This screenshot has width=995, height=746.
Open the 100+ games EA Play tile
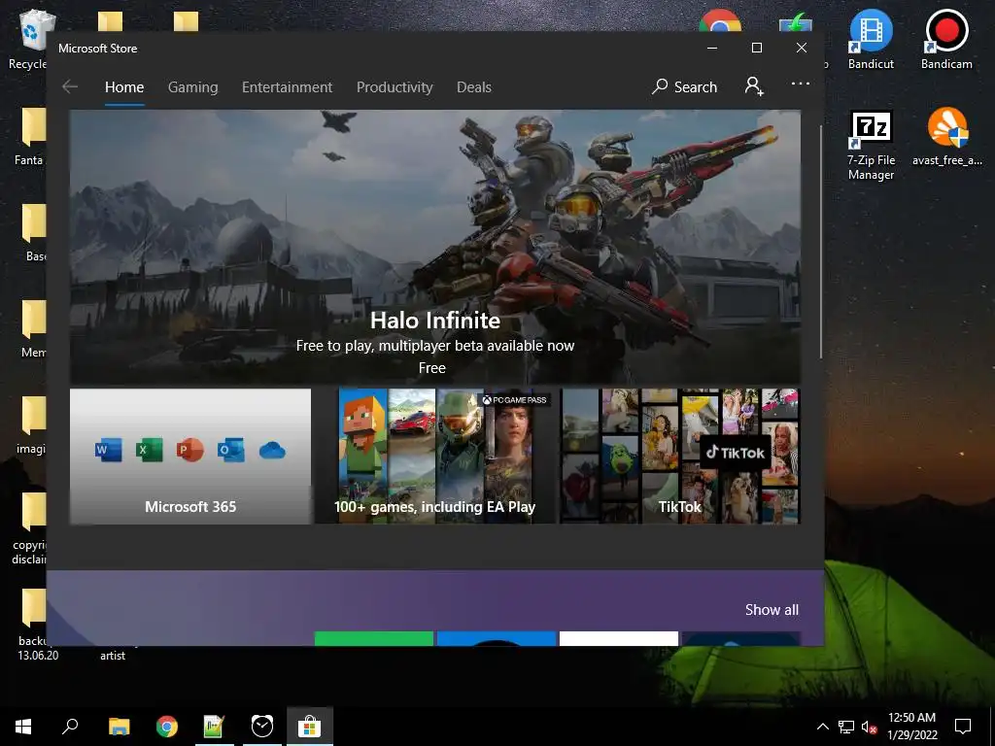point(434,457)
